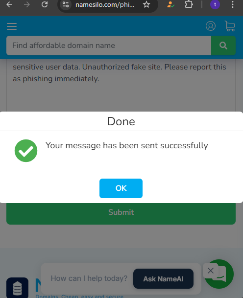Open site information icon in address bar
This screenshot has height=298, width=243.
(x=66, y=4)
